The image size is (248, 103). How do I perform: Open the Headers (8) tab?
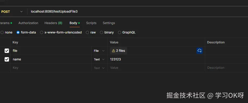coord(53,23)
